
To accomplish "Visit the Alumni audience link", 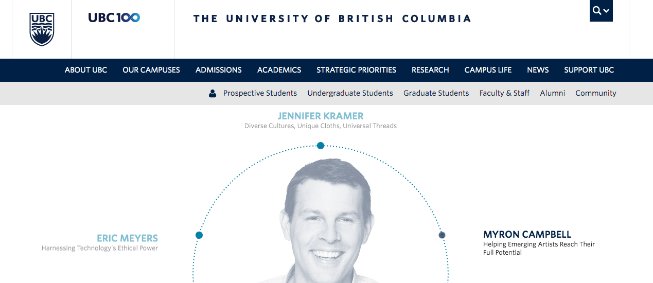I will pos(552,93).
